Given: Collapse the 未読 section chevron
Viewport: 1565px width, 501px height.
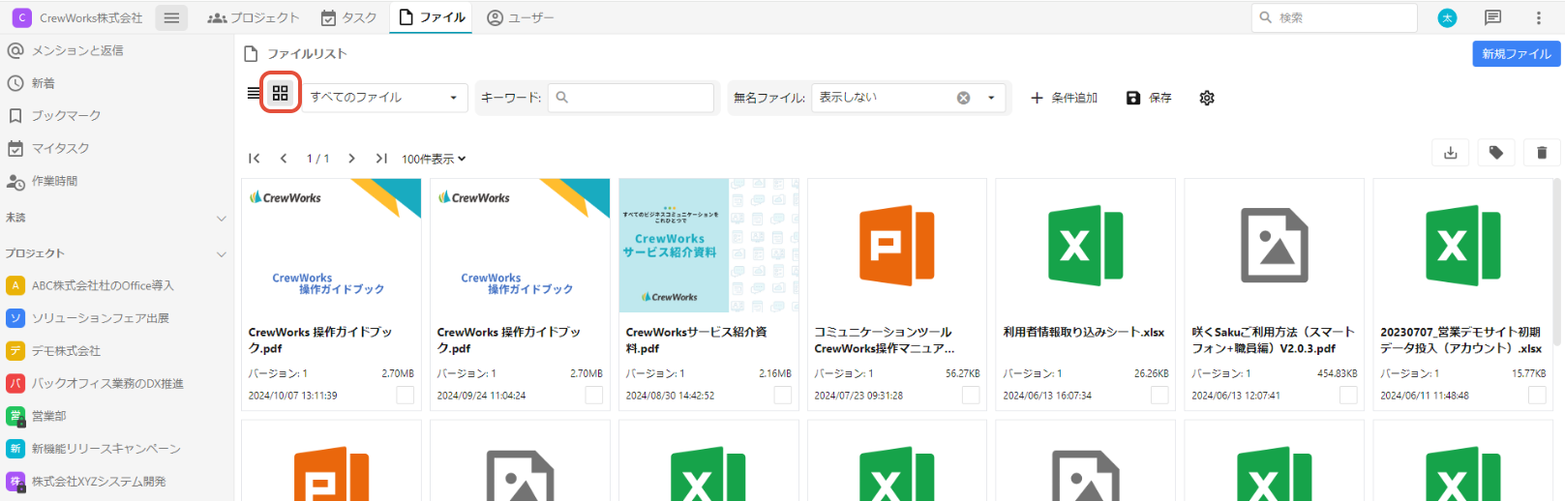Looking at the screenshot, I should [221, 219].
